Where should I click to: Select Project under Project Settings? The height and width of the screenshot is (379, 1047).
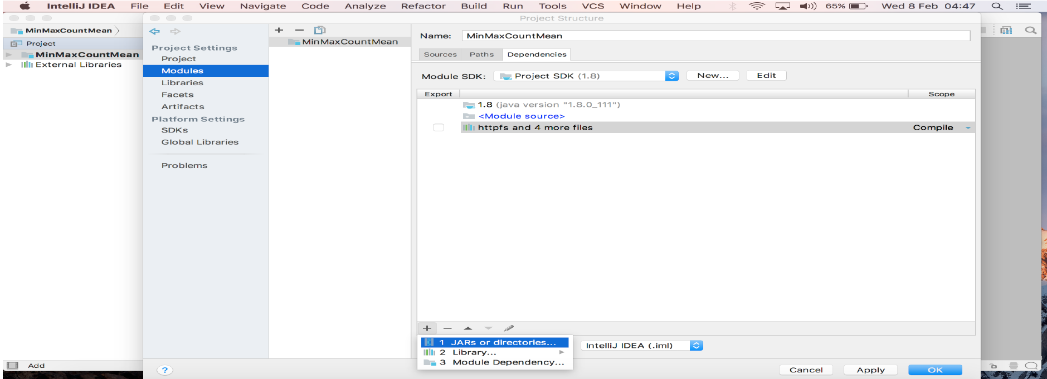point(179,59)
